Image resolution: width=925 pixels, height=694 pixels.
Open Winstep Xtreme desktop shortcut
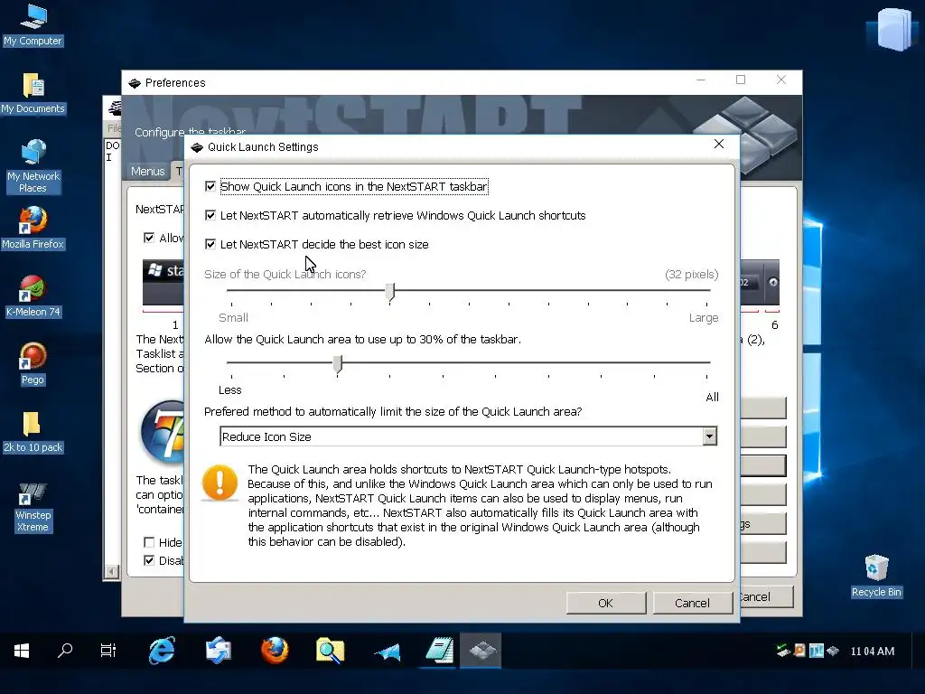33,508
